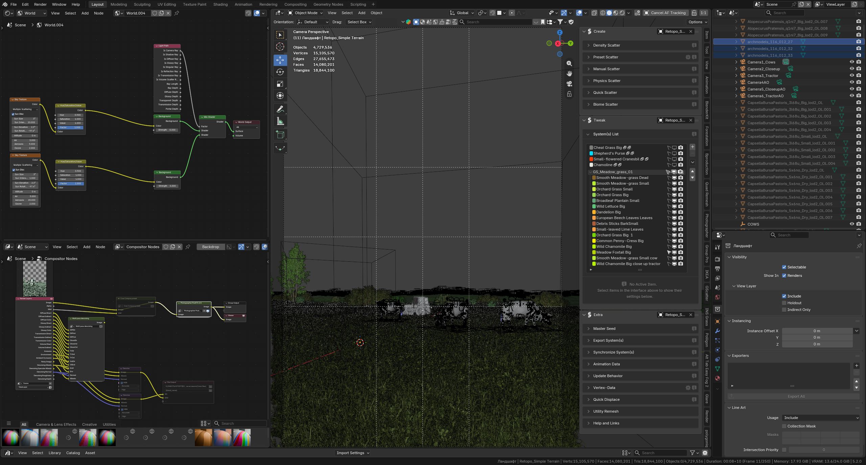Screen dimensions: 866x465
Task: Open the Line Art Usage dropdown
Action: point(821,418)
